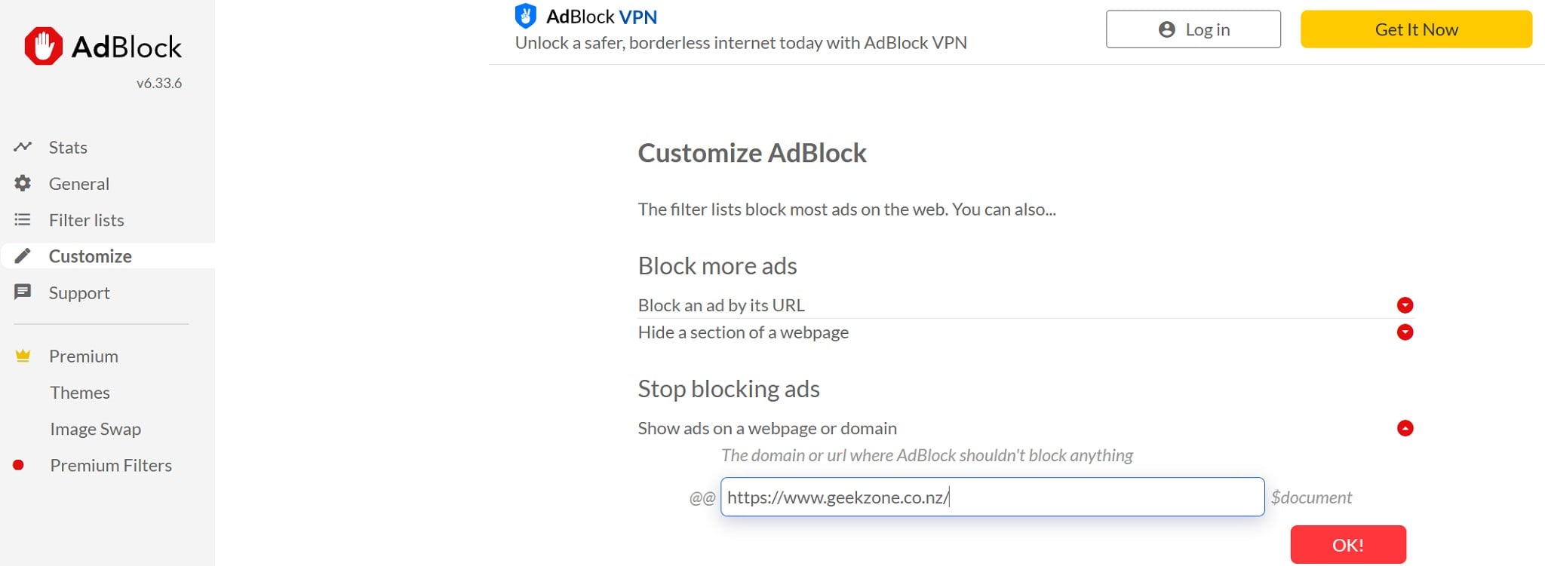
Task: Click the AdBlock stop-hand logo icon
Action: [43, 47]
